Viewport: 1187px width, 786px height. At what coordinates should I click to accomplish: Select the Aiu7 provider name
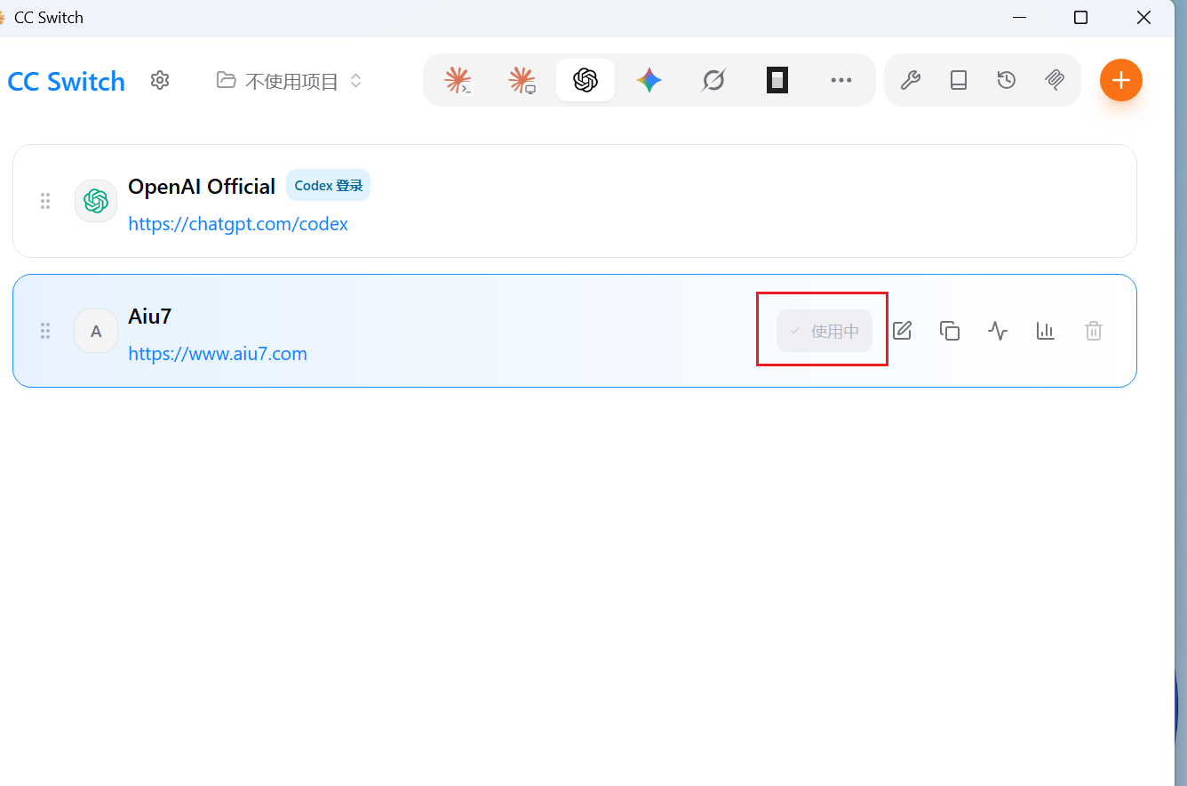coord(150,317)
